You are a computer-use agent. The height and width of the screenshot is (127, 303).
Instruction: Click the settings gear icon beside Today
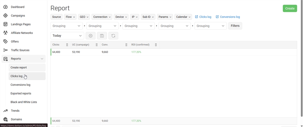point(91,36)
